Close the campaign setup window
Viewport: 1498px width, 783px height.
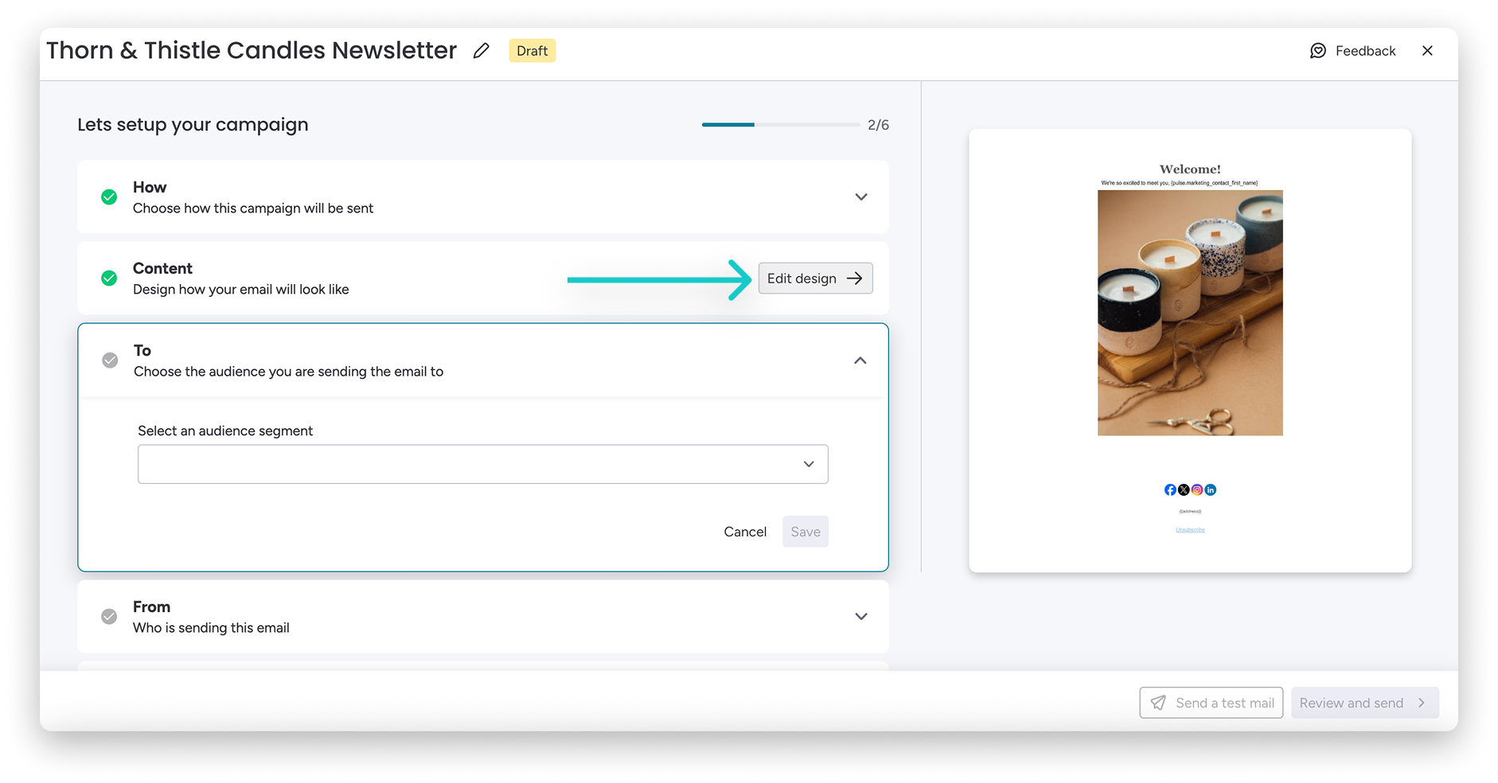tap(1427, 51)
